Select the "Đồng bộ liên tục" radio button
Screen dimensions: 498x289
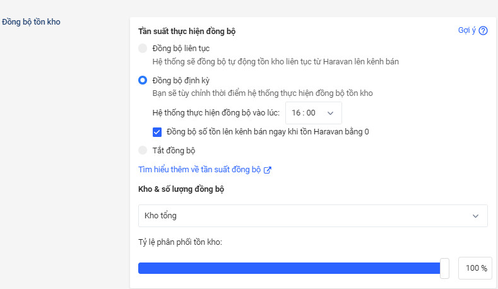[143, 49]
